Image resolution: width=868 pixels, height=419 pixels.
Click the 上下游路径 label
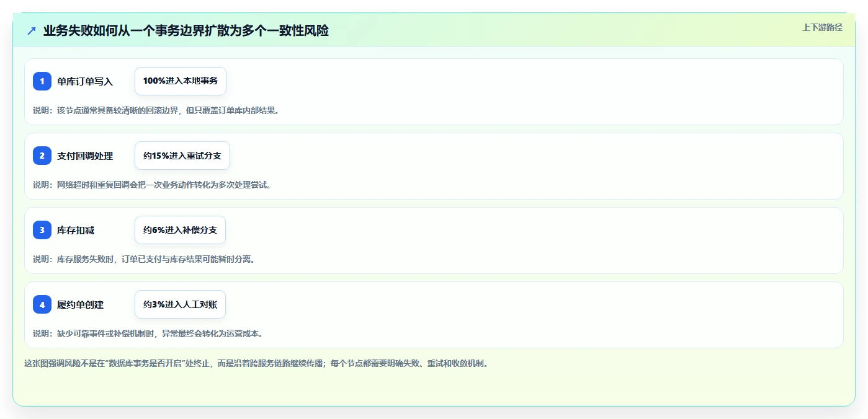click(x=822, y=27)
